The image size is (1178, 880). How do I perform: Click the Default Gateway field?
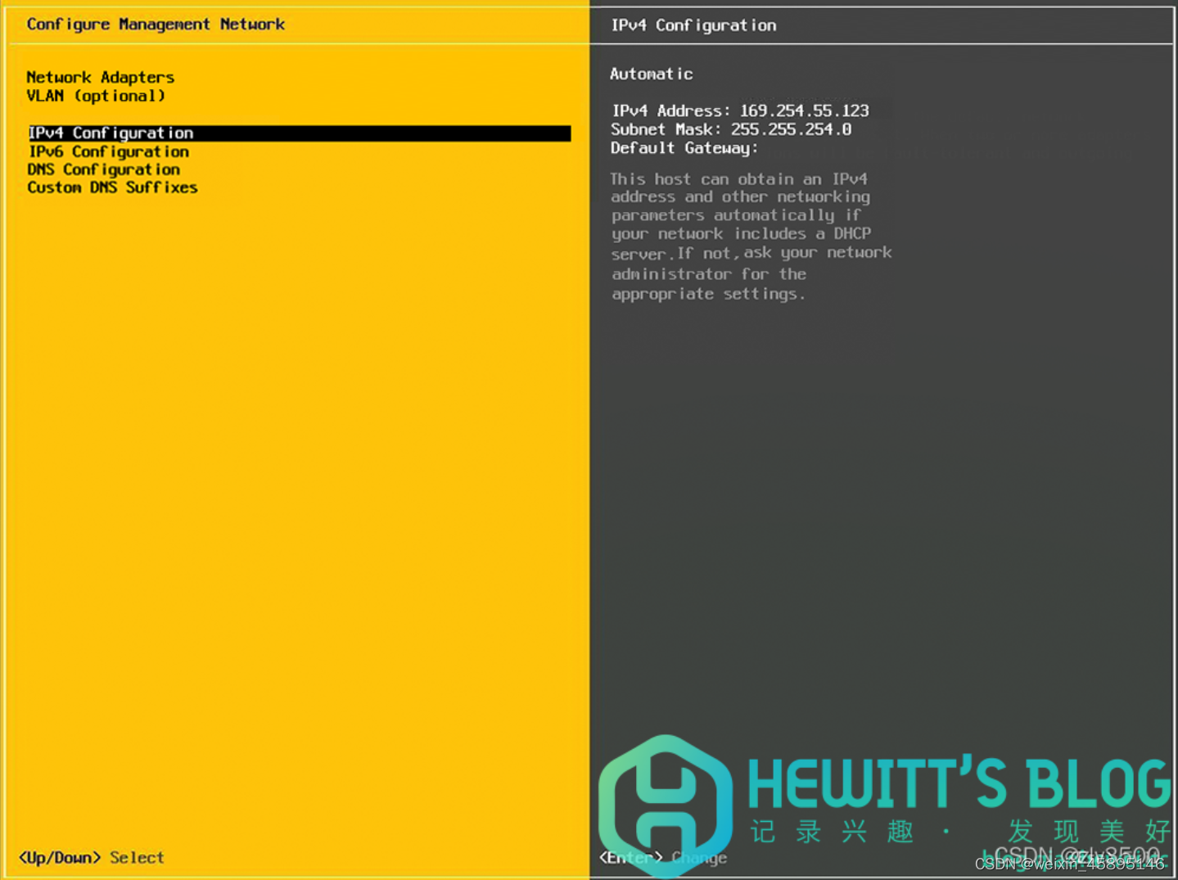(684, 148)
